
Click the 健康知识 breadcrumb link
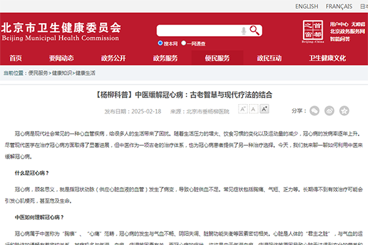tap(61, 73)
